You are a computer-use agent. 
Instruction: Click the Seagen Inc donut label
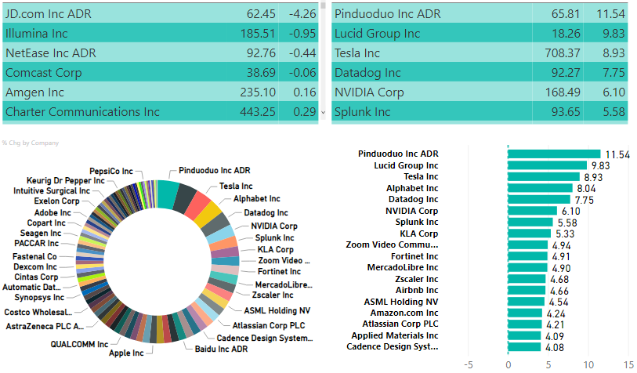click(41, 234)
